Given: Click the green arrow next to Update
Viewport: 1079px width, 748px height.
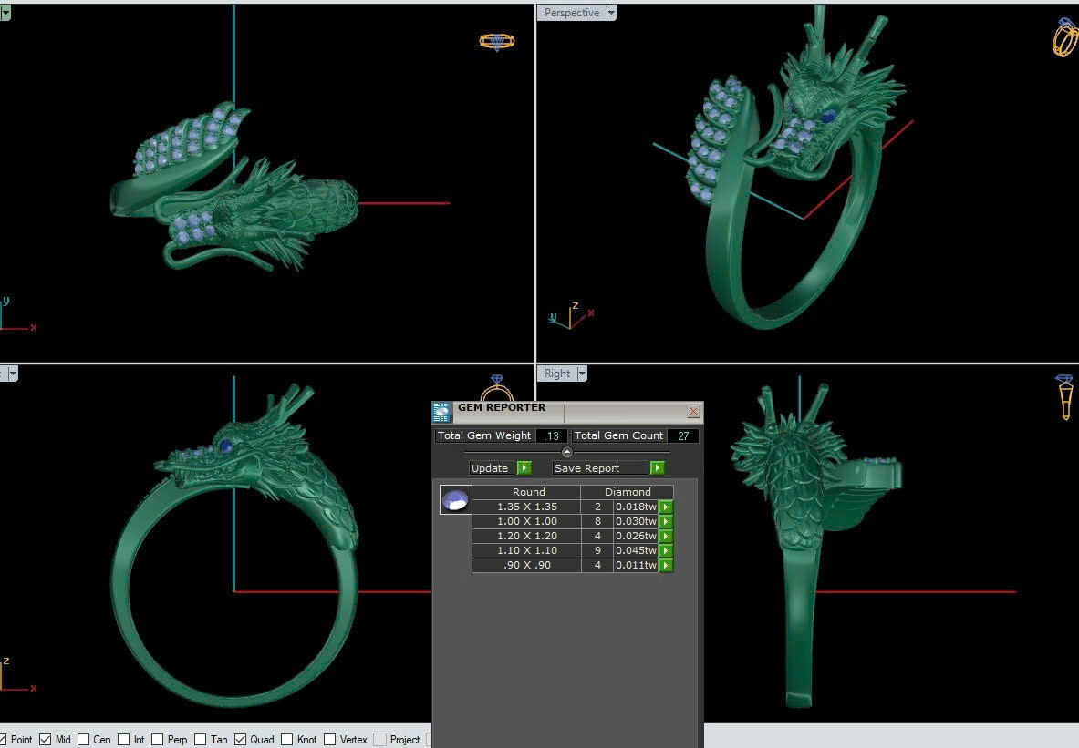Looking at the screenshot, I should (524, 468).
